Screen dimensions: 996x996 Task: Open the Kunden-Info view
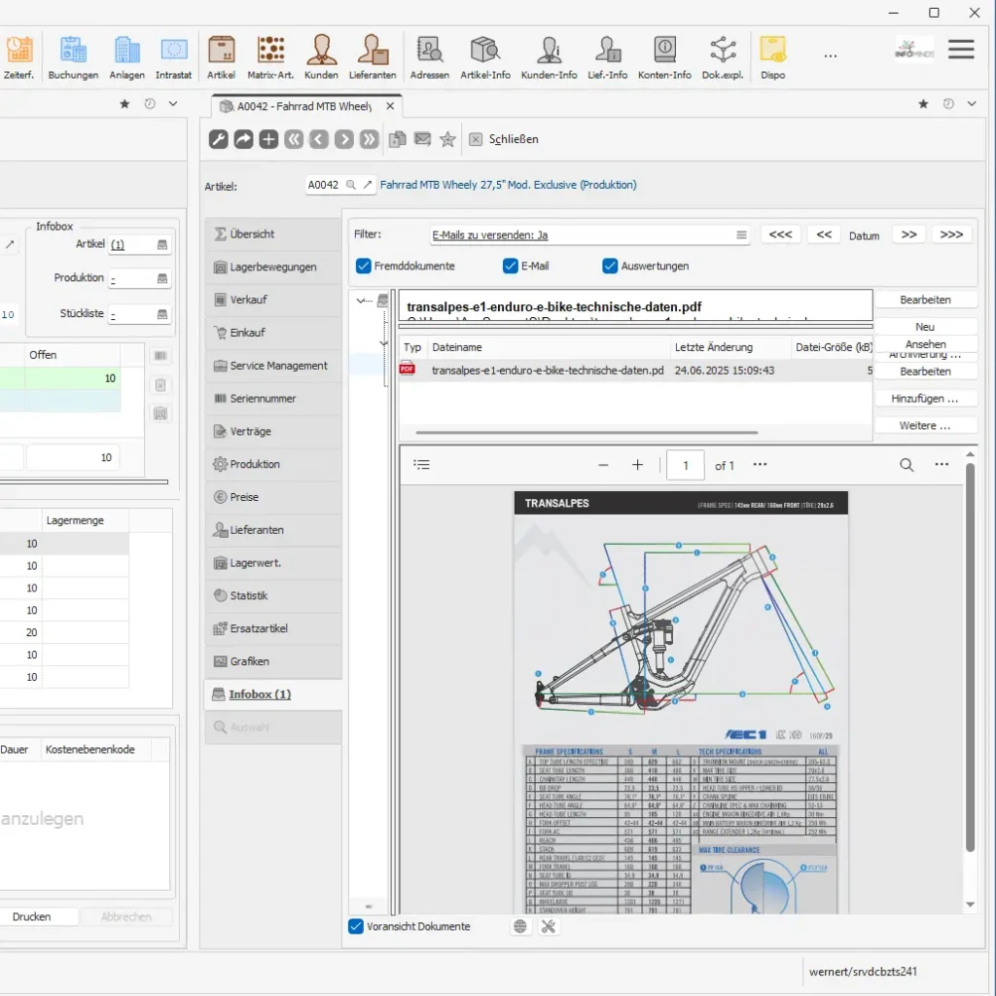(550, 57)
